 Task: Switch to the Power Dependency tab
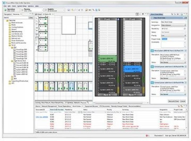tap(64, 106)
